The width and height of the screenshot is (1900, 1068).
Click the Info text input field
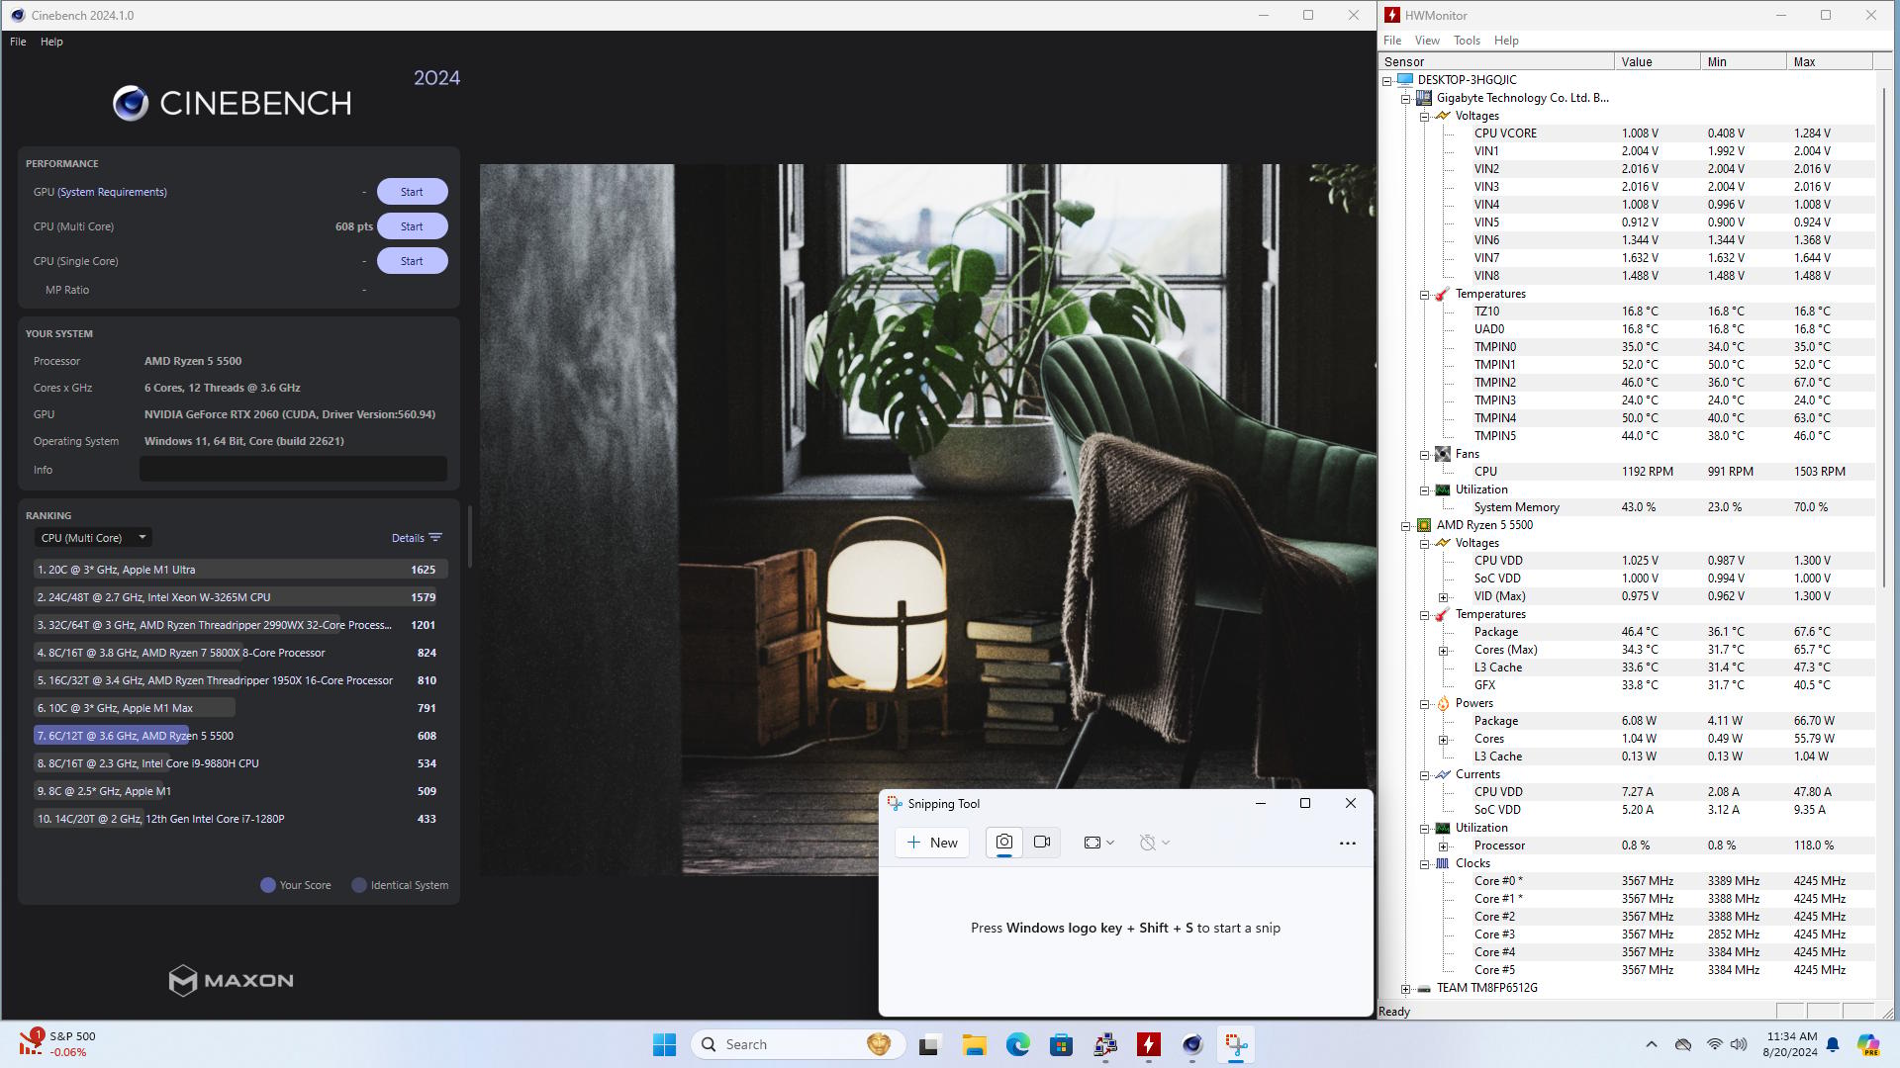click(x=293, y=470)
